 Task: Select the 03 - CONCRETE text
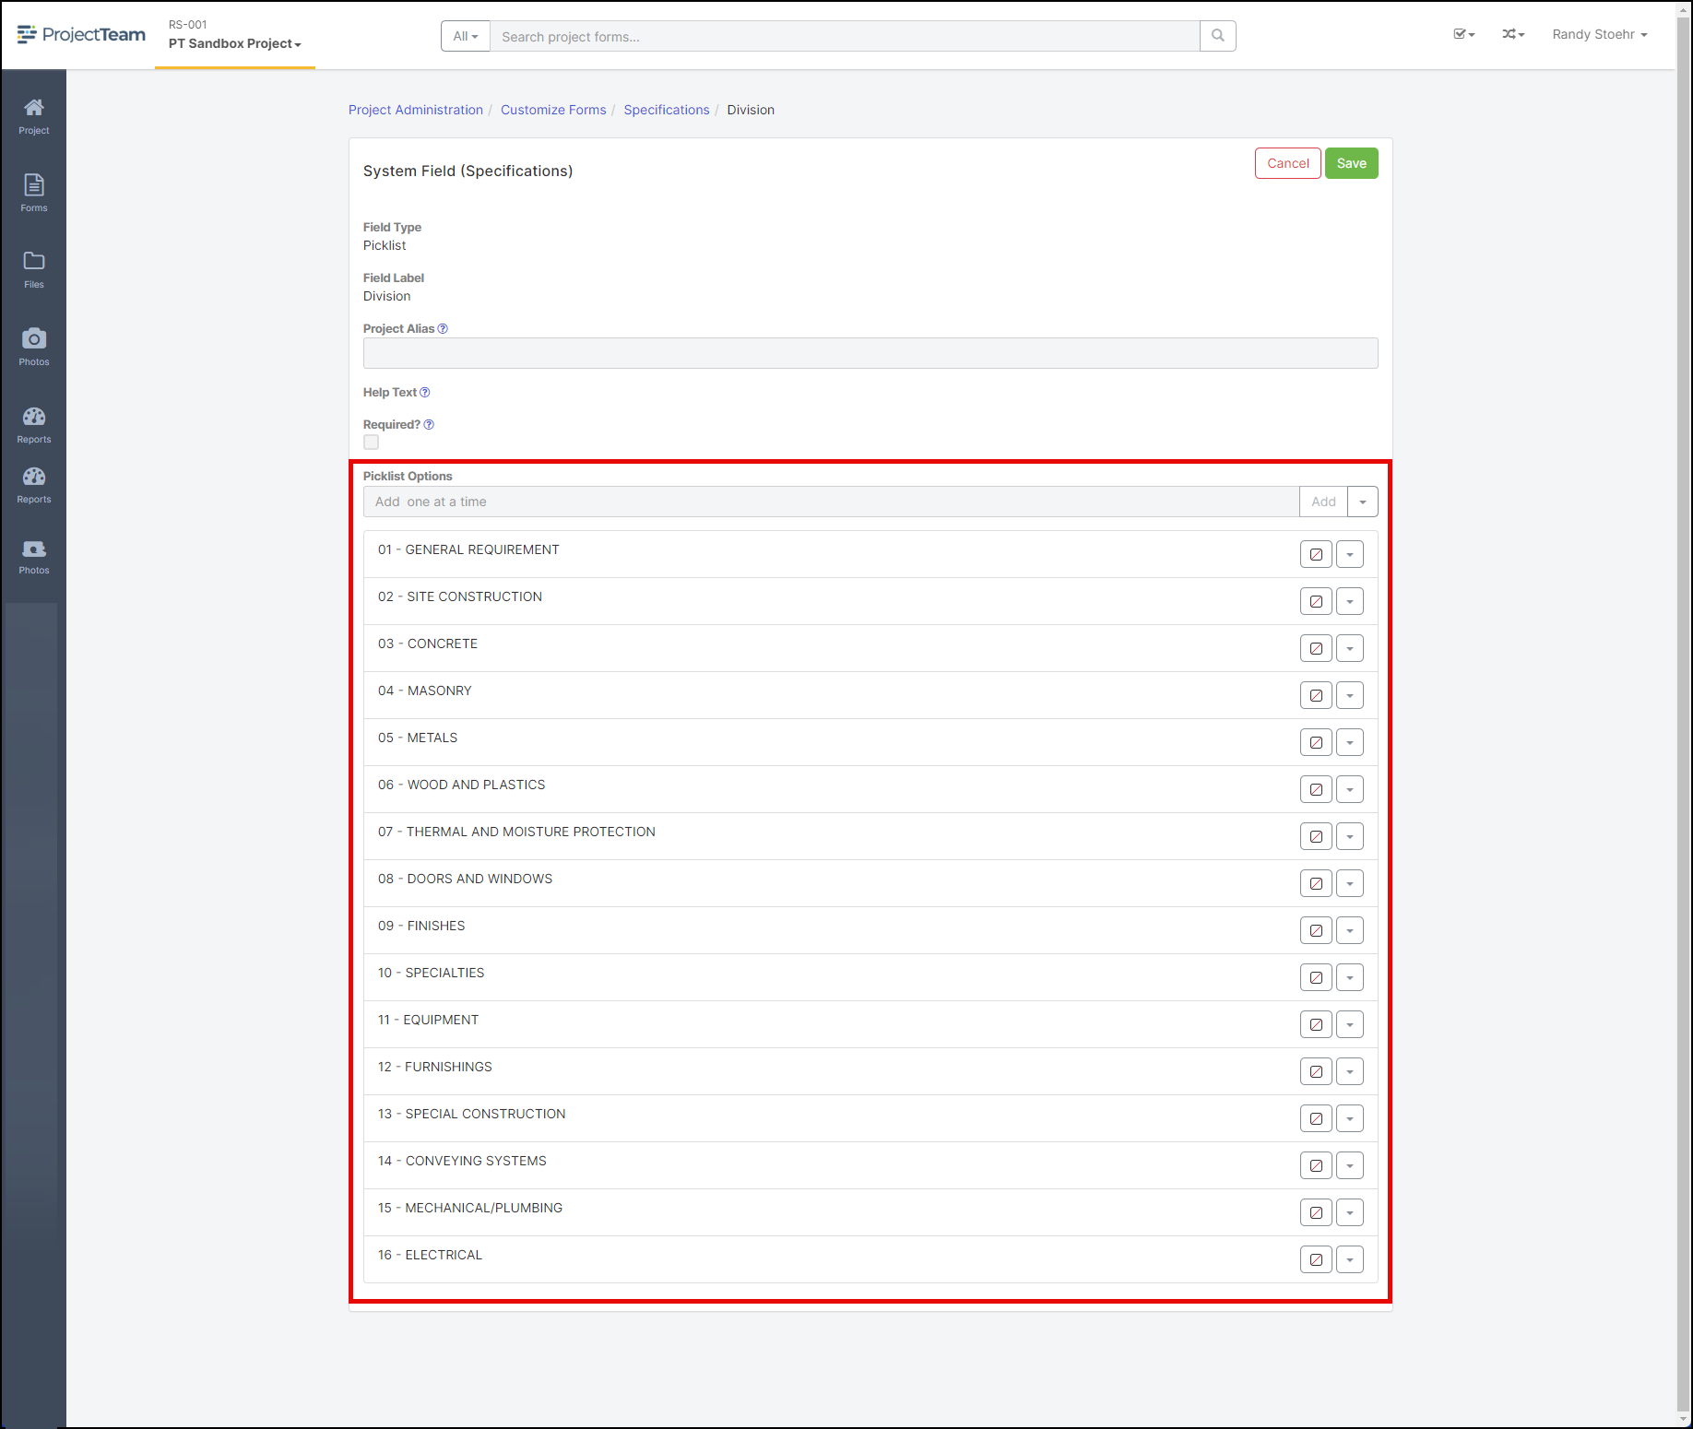coord(428,644)
